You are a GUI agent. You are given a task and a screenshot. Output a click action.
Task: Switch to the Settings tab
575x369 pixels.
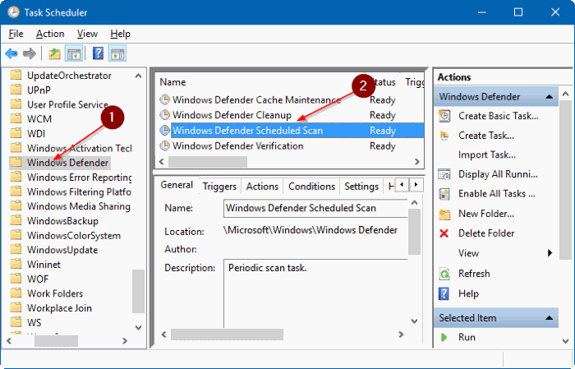point(361,187)
